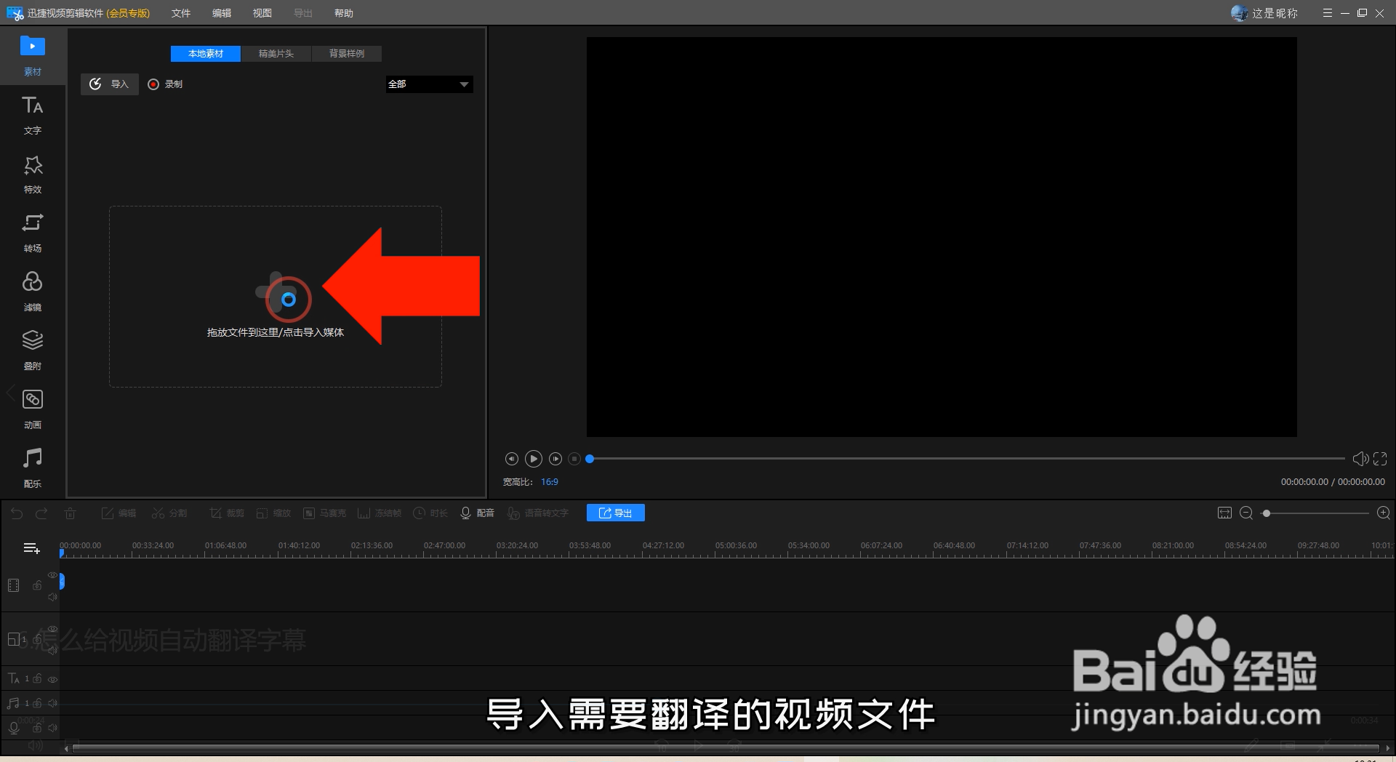Select the 素材 (media) panel icon
1396x762 pixels.
coord(32,56)
